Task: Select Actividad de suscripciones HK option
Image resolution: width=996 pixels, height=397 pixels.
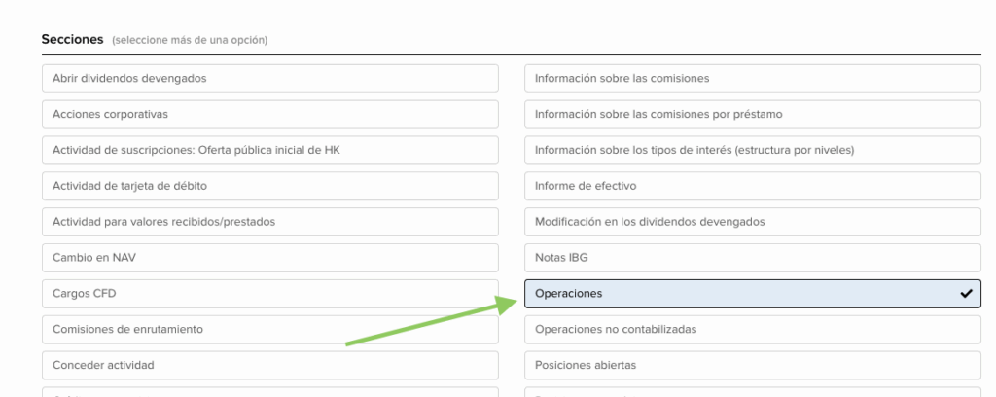Action: 269,151
